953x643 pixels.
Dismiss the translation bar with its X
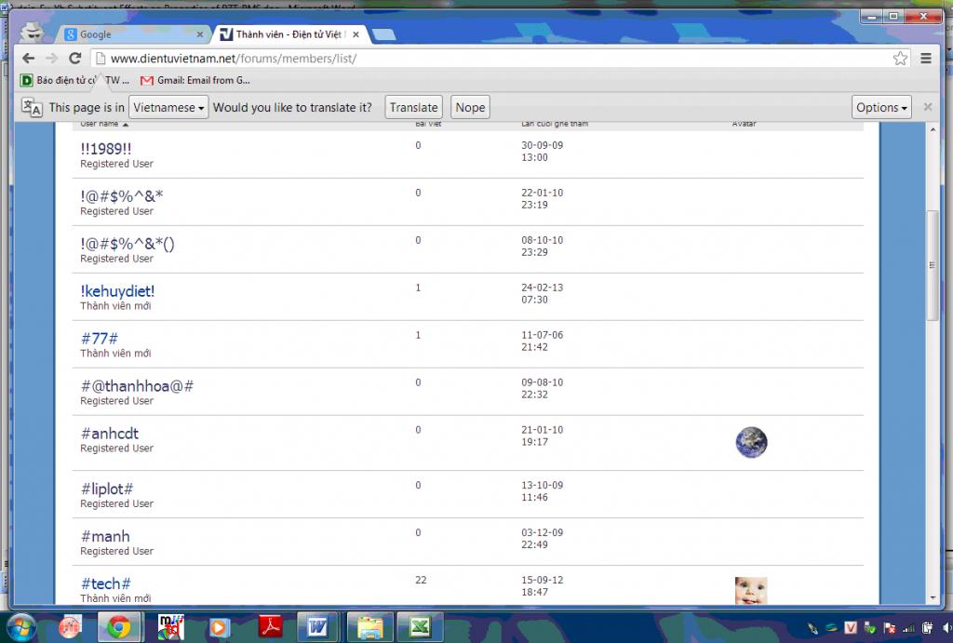(928, 107)
